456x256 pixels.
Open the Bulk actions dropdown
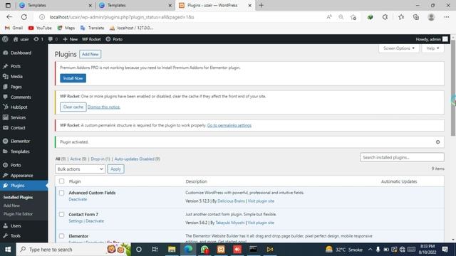(x=80, y=169)
